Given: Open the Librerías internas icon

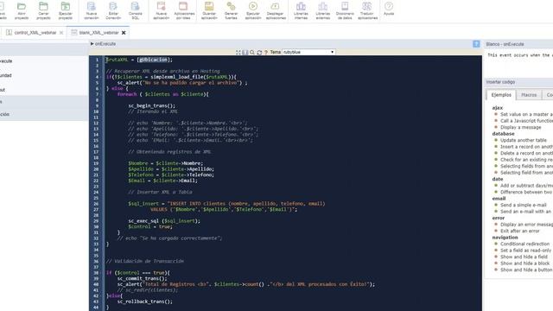Looking at the screenshot, I should pos(301,10).
